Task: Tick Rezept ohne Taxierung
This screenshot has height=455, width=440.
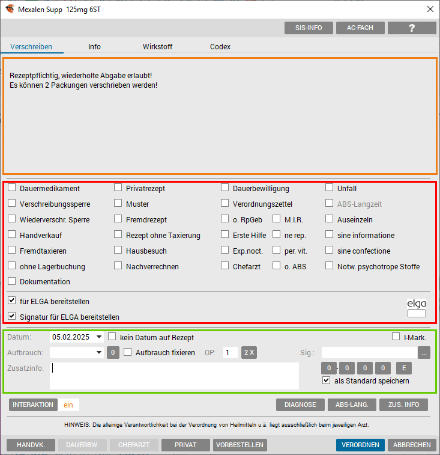Action: pos(118,234)
